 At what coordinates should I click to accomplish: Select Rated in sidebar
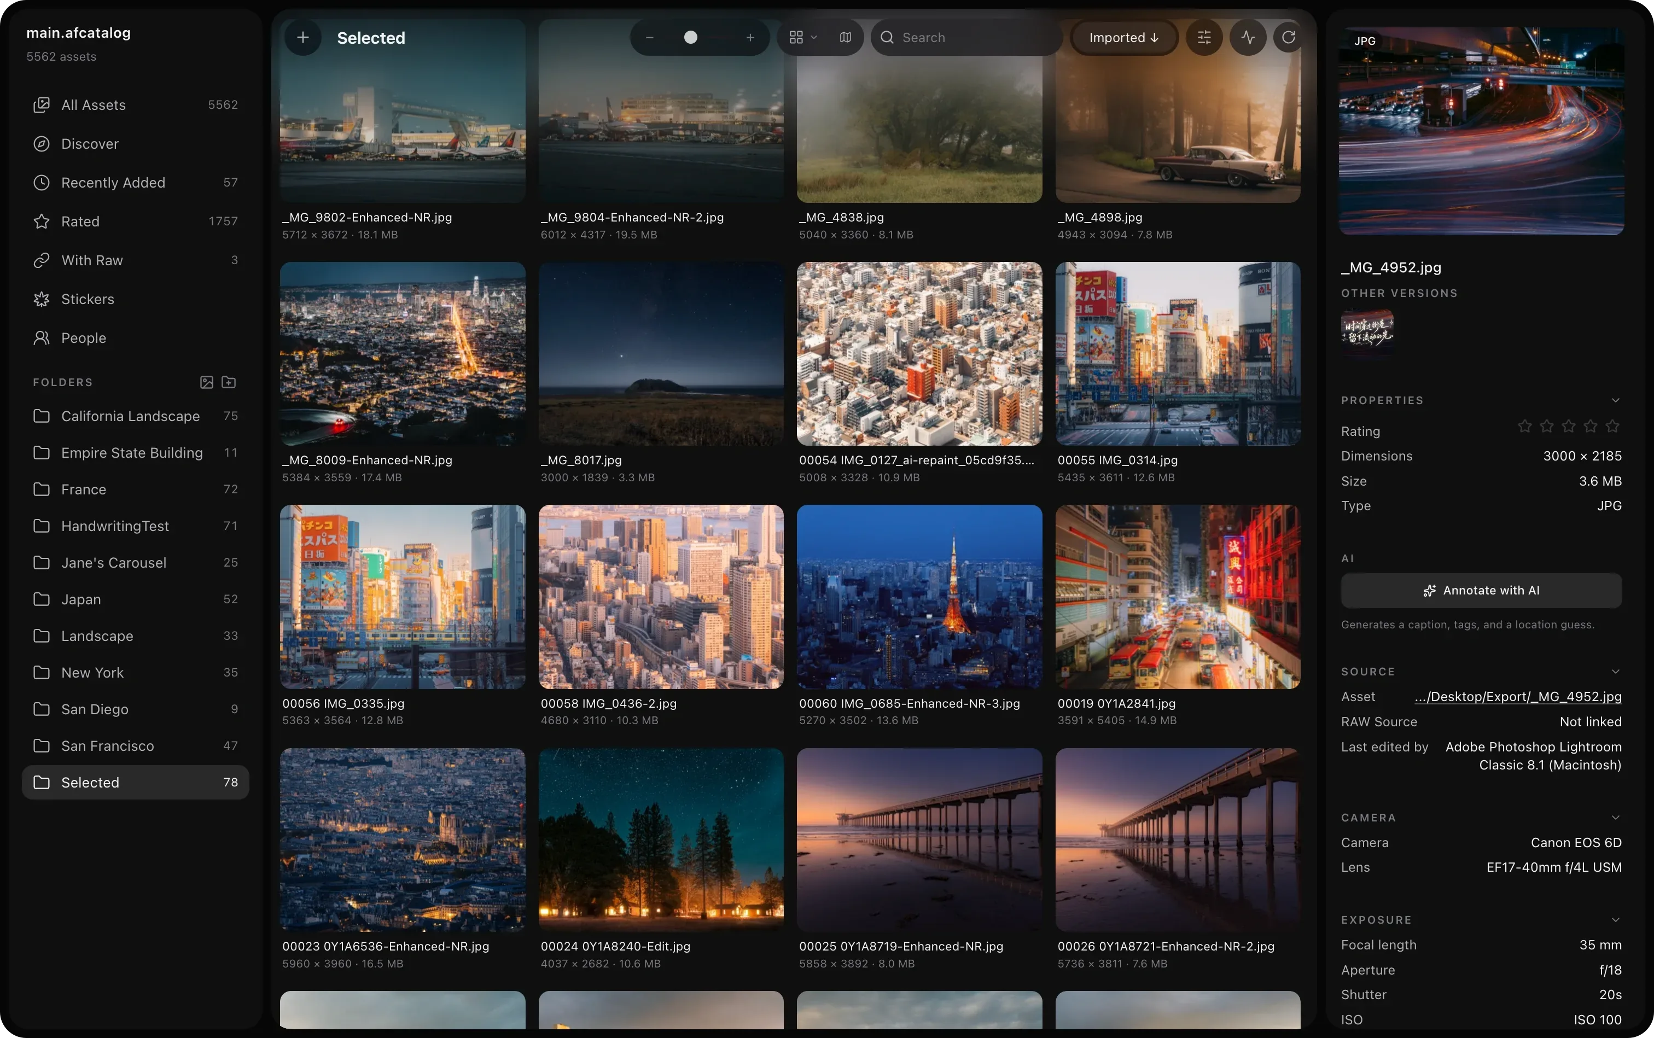pyautogui.click(x=135, y=221)
